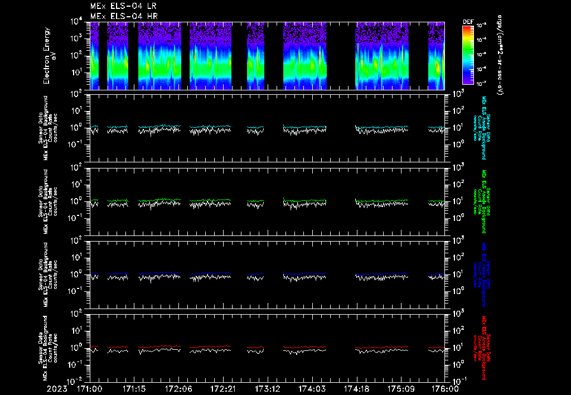Click the "DEF" label above color bar

click(468, 22)
